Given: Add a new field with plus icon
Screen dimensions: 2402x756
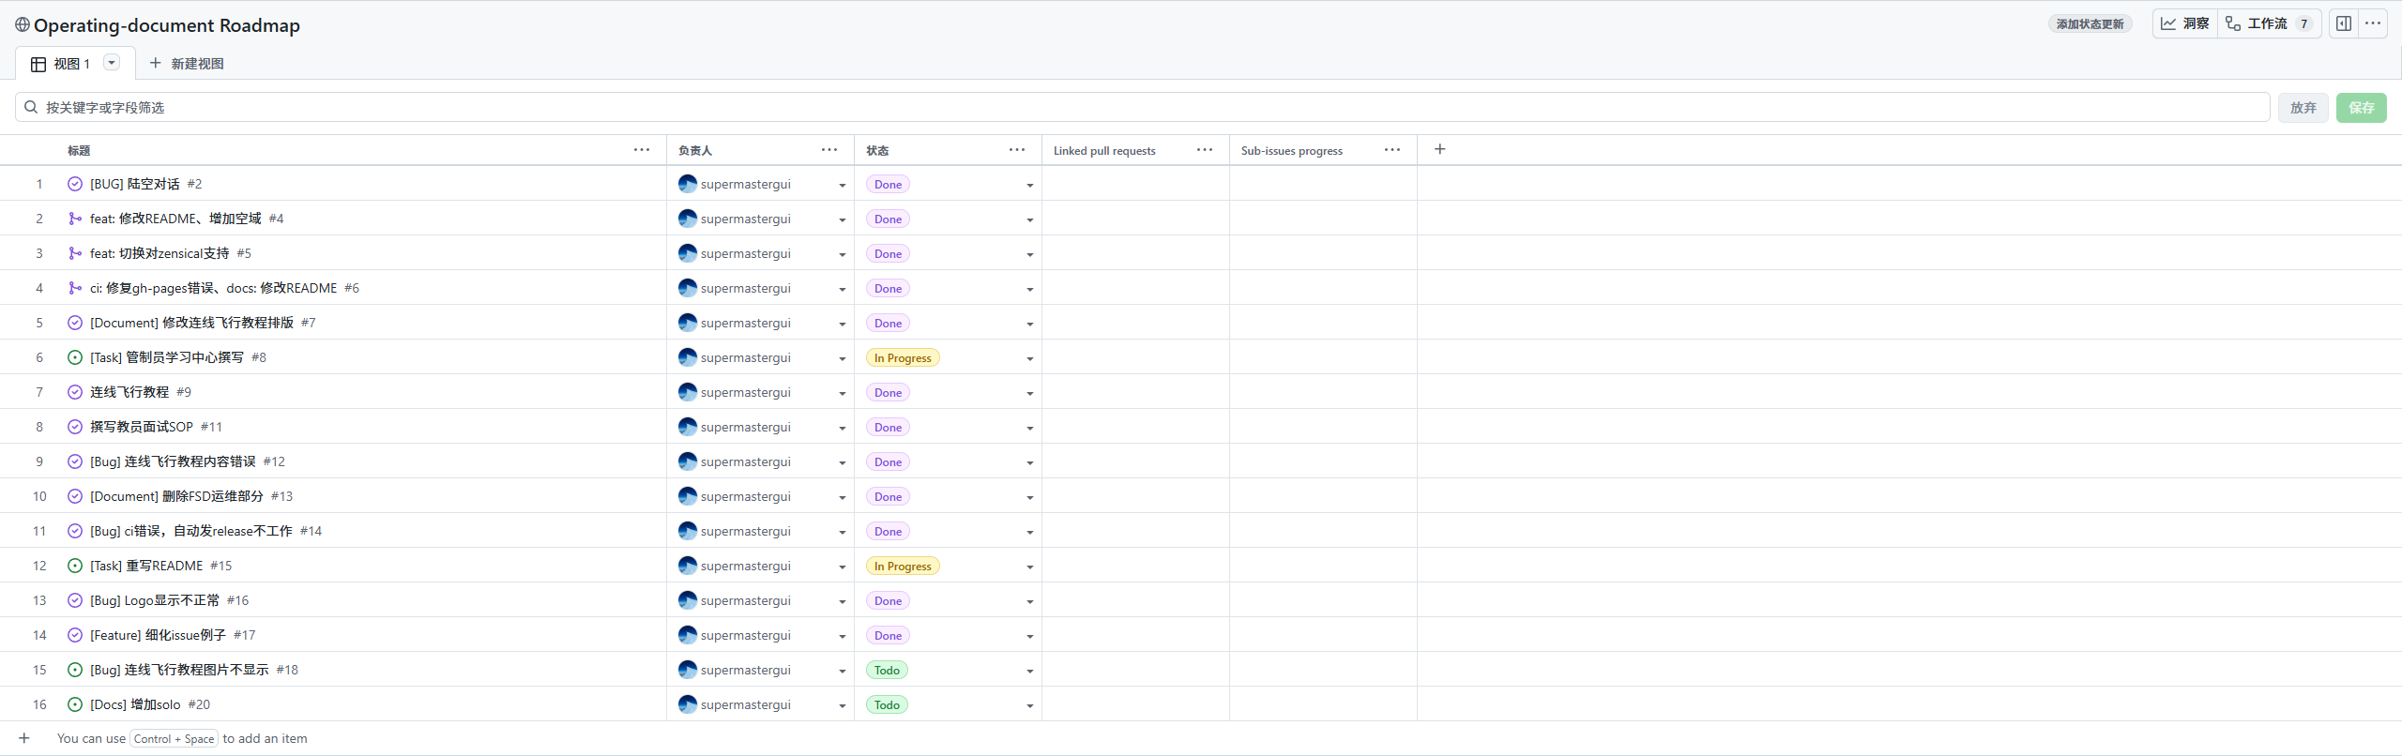Looking at the screenshot, I should coord(1440,149).
